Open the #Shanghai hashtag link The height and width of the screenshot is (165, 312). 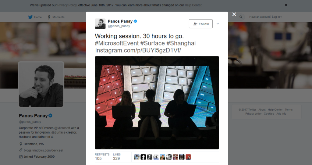181,43
